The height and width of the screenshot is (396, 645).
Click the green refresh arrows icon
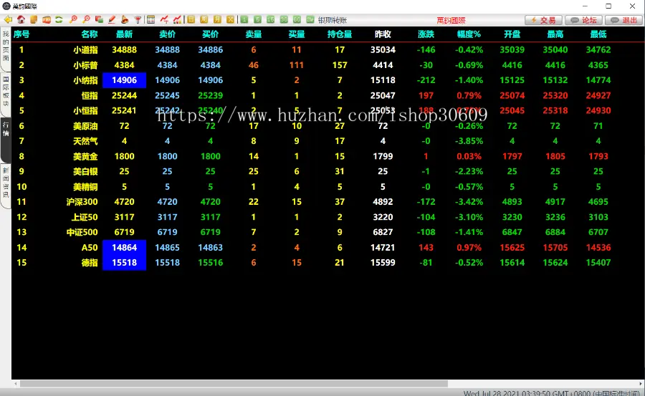[59, 19]
